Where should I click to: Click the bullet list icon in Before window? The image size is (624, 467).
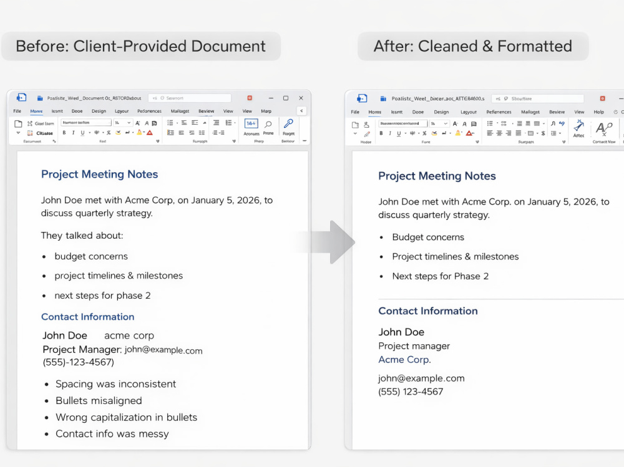point(170,123)
